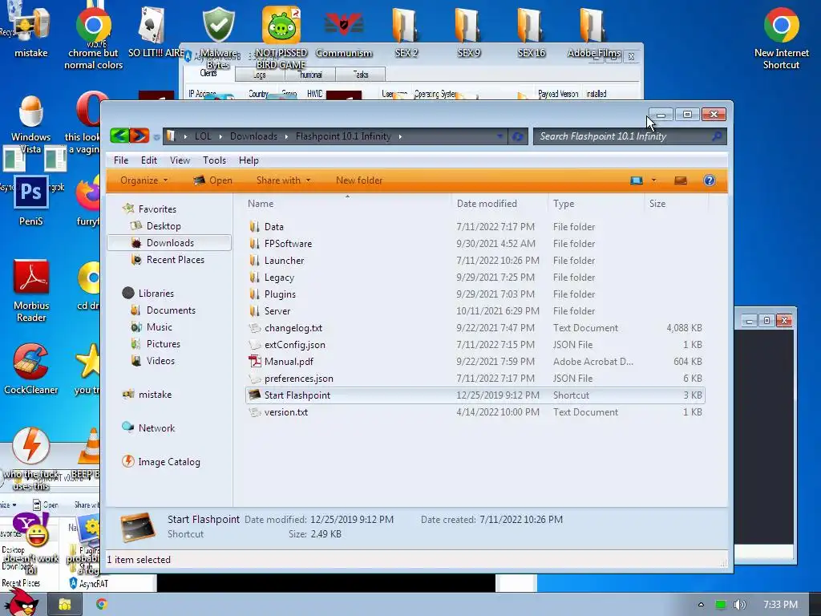Open the Help menu

point(249,160)
